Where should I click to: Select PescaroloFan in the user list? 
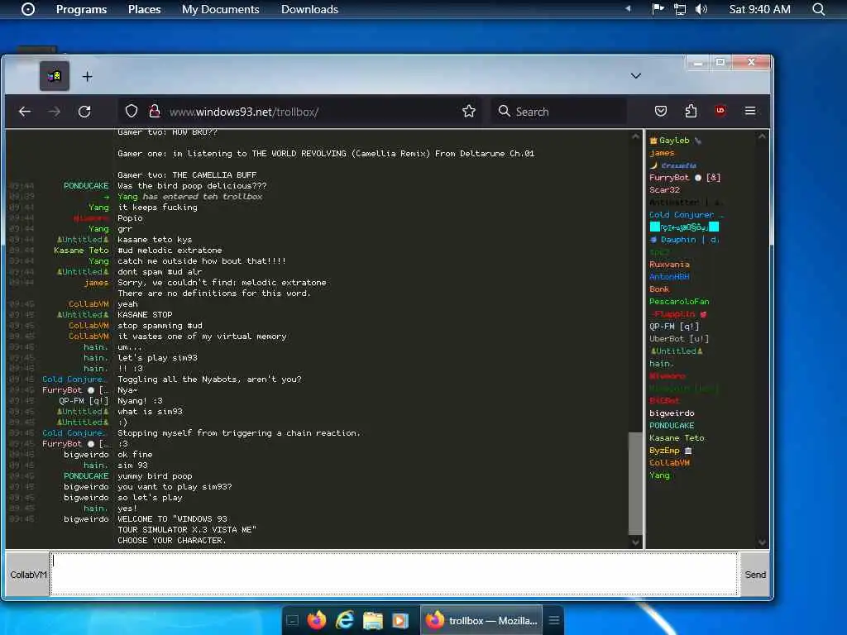click(679, 302)
